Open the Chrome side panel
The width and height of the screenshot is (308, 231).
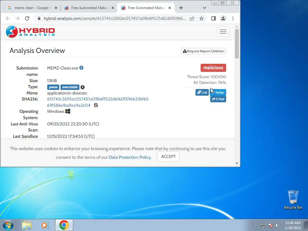[214, 18]
